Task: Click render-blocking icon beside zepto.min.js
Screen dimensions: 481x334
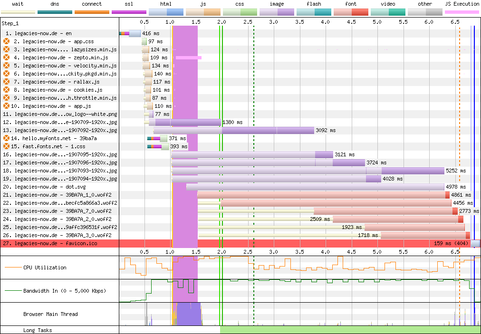Action: (x=6, y=57)
